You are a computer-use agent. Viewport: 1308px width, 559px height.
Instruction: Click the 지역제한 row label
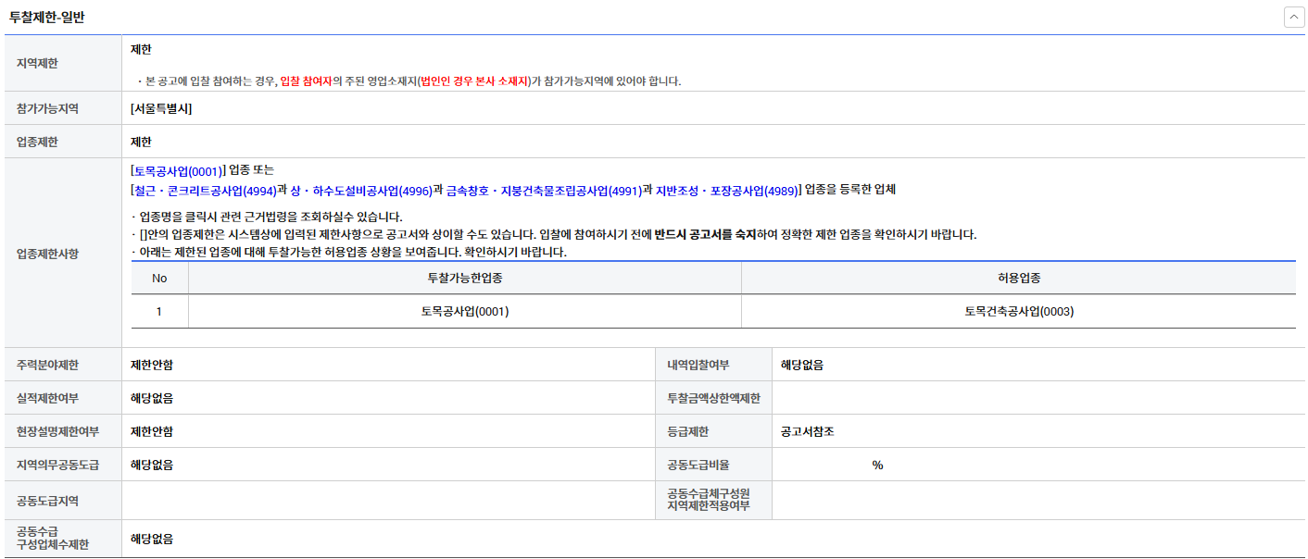37,63
